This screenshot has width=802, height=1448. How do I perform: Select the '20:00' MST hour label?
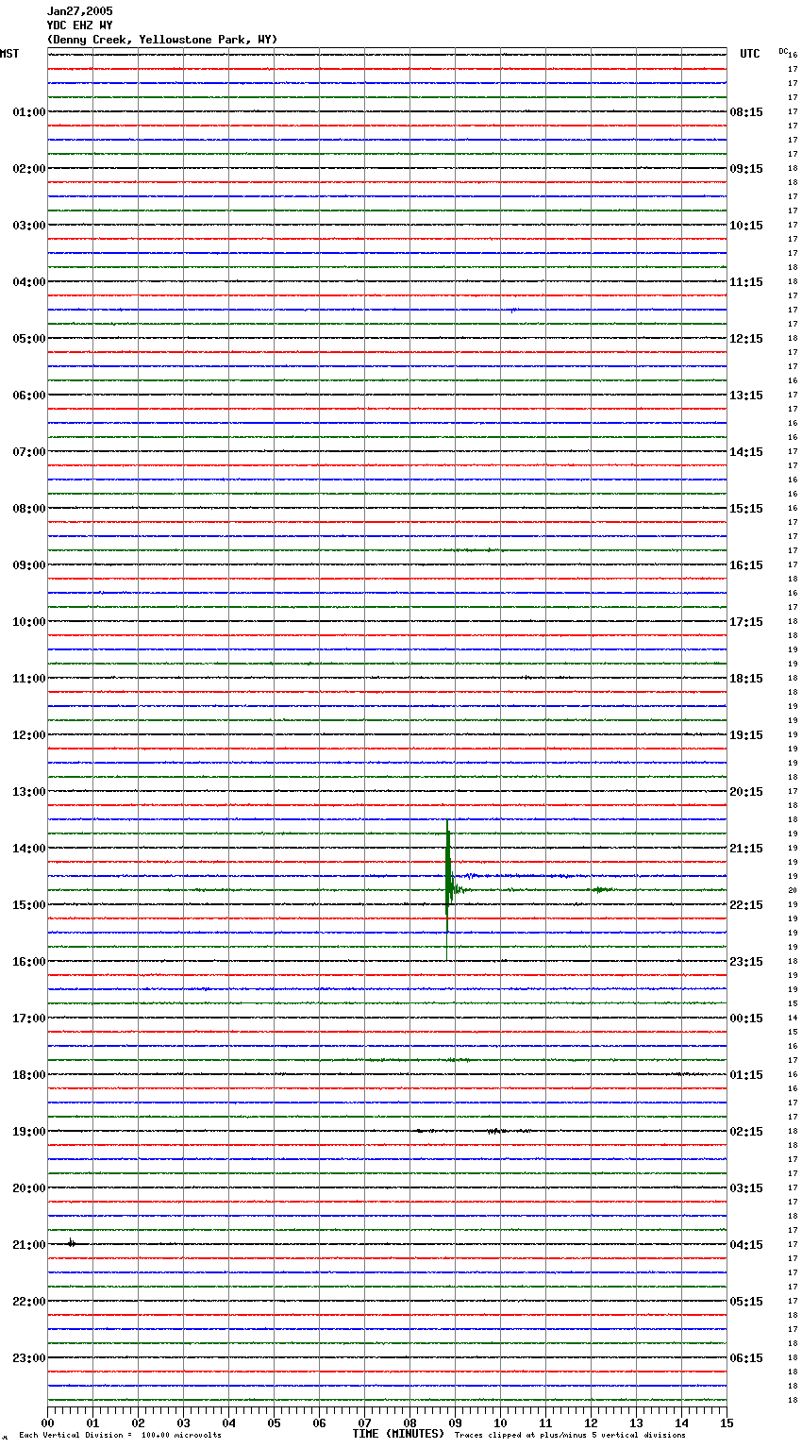29,1188
